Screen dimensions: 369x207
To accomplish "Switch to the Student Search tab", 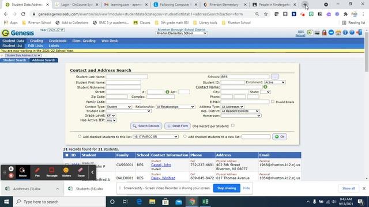I will point(14,60).
